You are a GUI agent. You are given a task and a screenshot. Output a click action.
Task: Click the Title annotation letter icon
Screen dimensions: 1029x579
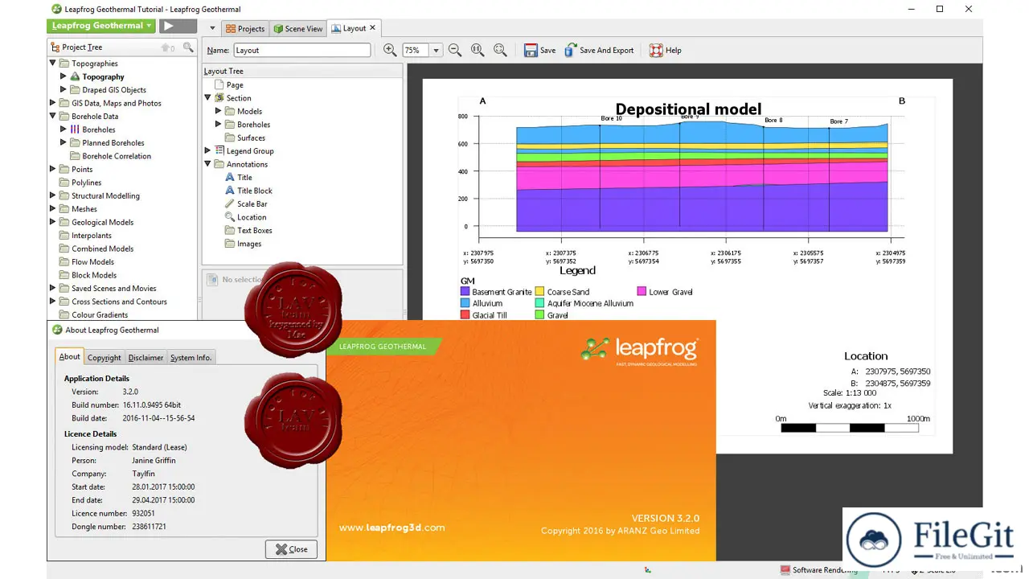point(230,178)
